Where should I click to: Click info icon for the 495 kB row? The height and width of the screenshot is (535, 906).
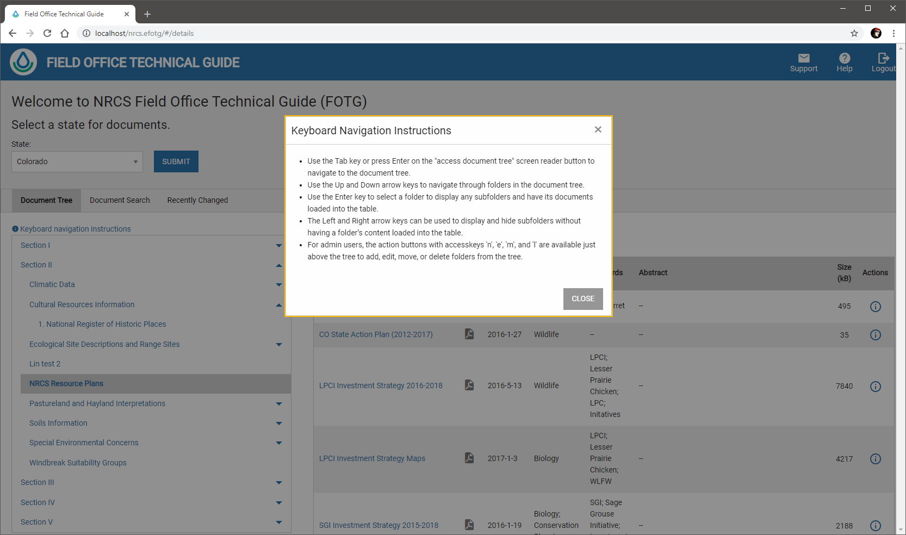tap(876, 307)
